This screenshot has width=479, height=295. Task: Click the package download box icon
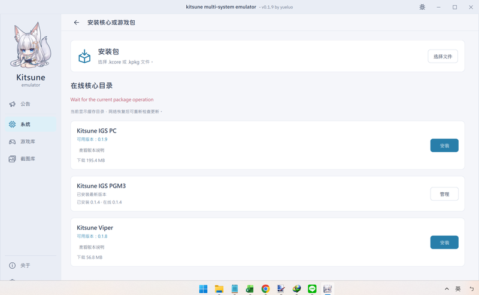coord(84,56)
